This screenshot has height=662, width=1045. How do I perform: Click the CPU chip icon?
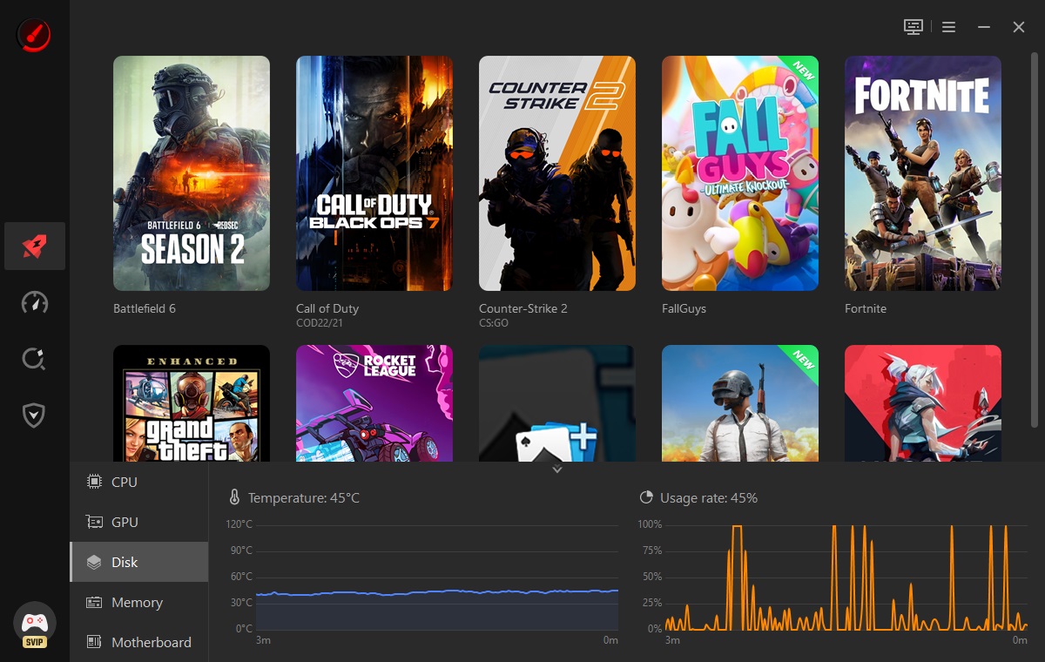coord(95,482)
